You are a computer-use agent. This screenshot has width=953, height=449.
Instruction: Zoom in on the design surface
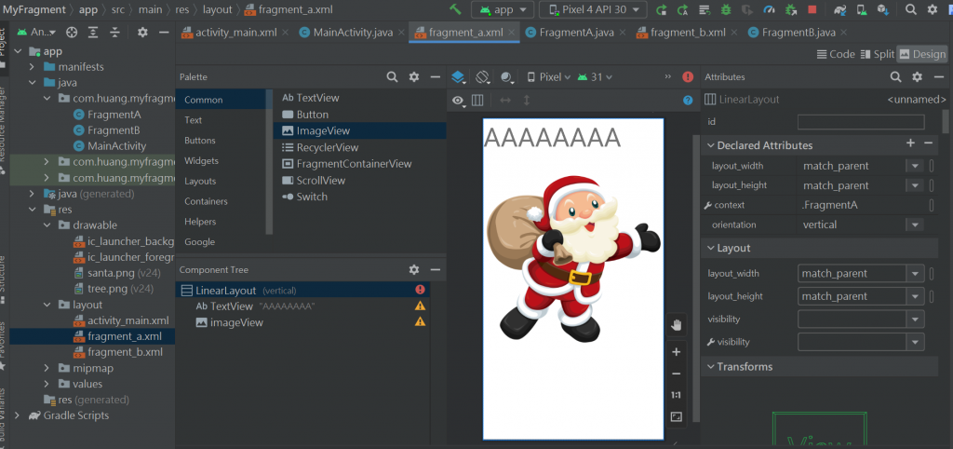tap(676, 352)
